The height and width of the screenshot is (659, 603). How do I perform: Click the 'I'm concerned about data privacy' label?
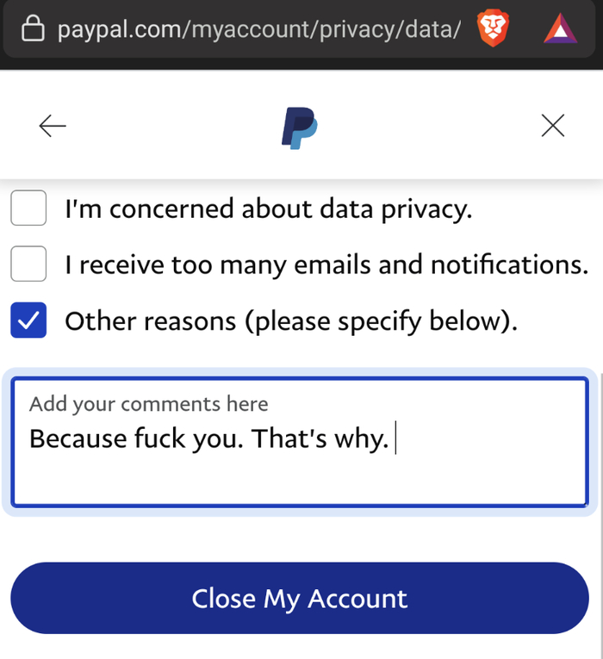[x=268, y=208]
